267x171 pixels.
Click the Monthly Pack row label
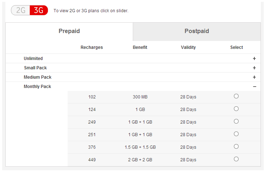(37, 87)
